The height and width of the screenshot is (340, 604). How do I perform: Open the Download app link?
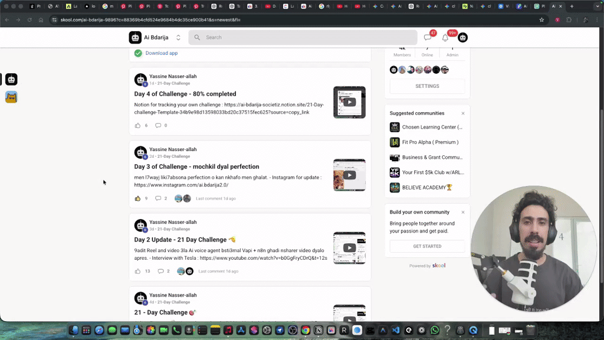(x=162, y=53)
